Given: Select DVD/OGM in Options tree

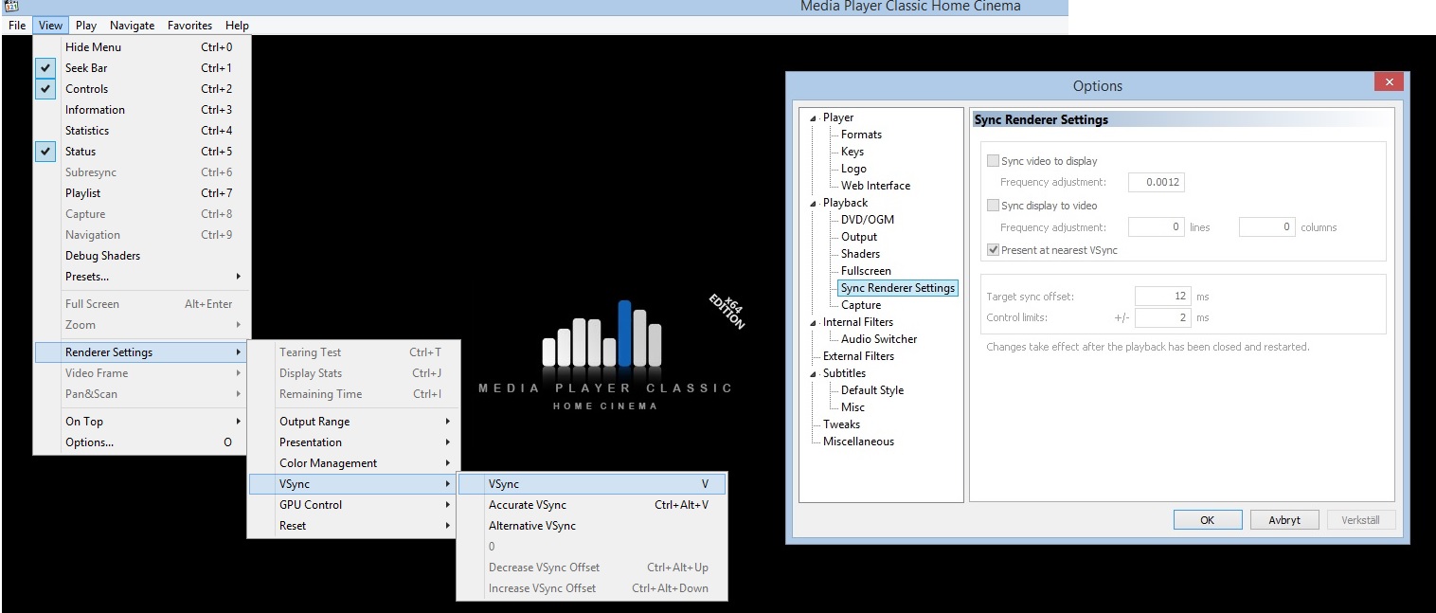Looking at the screenshot, I should pos(868,220).
